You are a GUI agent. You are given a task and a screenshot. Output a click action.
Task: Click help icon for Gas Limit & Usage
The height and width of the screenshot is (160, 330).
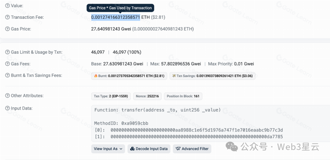(x=7, y=52)
